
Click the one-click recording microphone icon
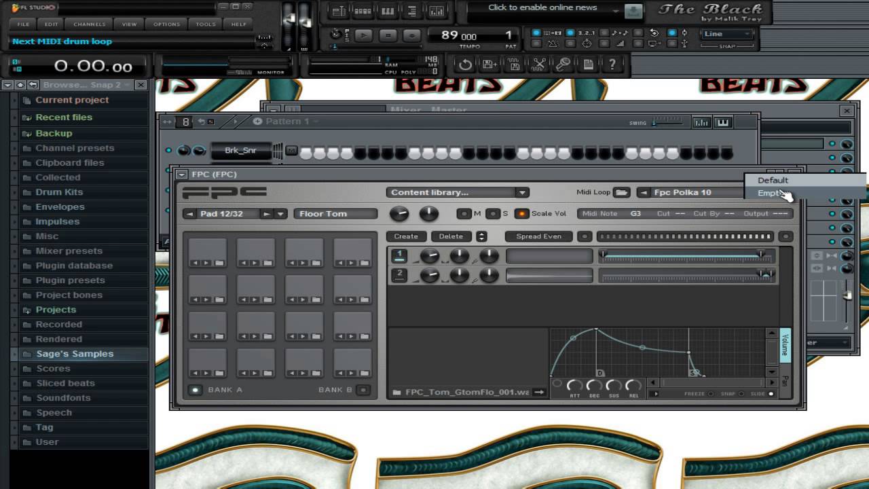tap(563, 65)
